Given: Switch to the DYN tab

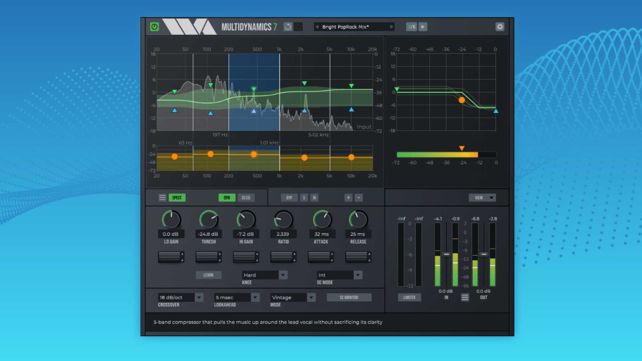Looking at the screenshot, I should coord(227,198).
